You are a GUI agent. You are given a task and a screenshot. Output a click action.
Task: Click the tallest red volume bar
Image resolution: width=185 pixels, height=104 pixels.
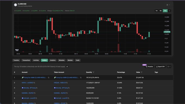click(118, 48)
